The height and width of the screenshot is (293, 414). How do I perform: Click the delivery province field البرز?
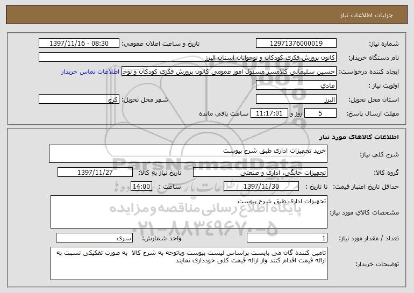296,99
